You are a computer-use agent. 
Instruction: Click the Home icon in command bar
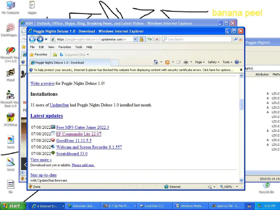tap(156, 62)
